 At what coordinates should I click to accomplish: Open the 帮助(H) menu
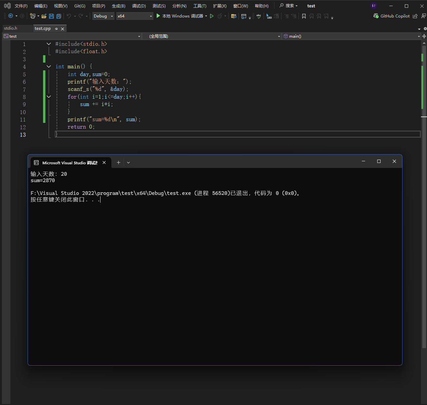262,6
